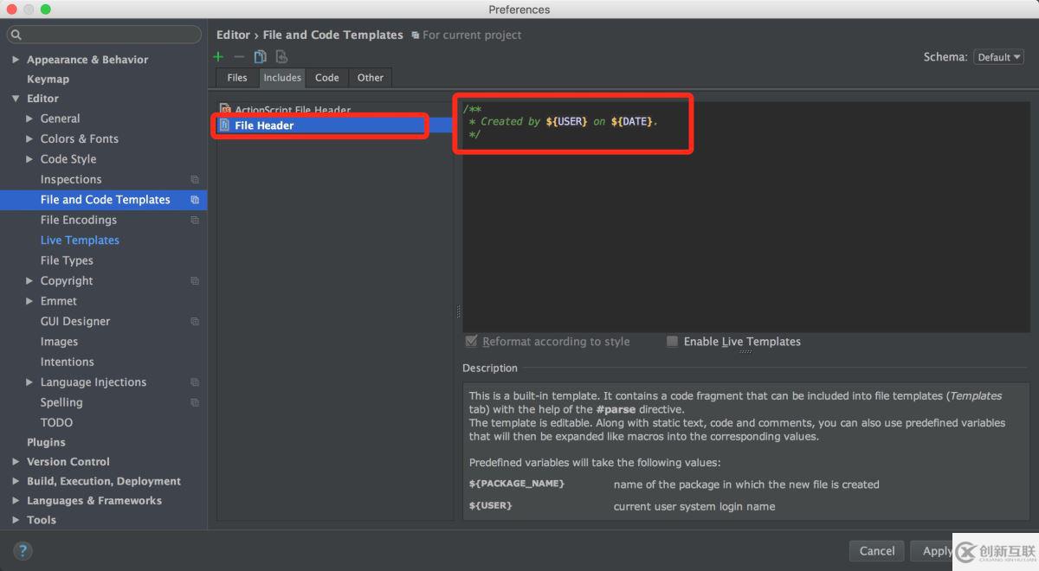Screen dimensions: 1039x571
Task: Switch to the Code tab
Action: (327, 78)
